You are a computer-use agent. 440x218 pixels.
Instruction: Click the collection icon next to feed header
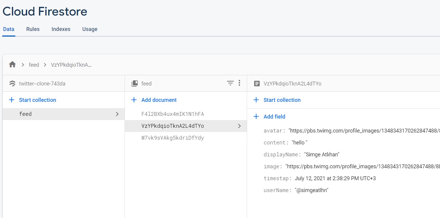pos(134,83)
